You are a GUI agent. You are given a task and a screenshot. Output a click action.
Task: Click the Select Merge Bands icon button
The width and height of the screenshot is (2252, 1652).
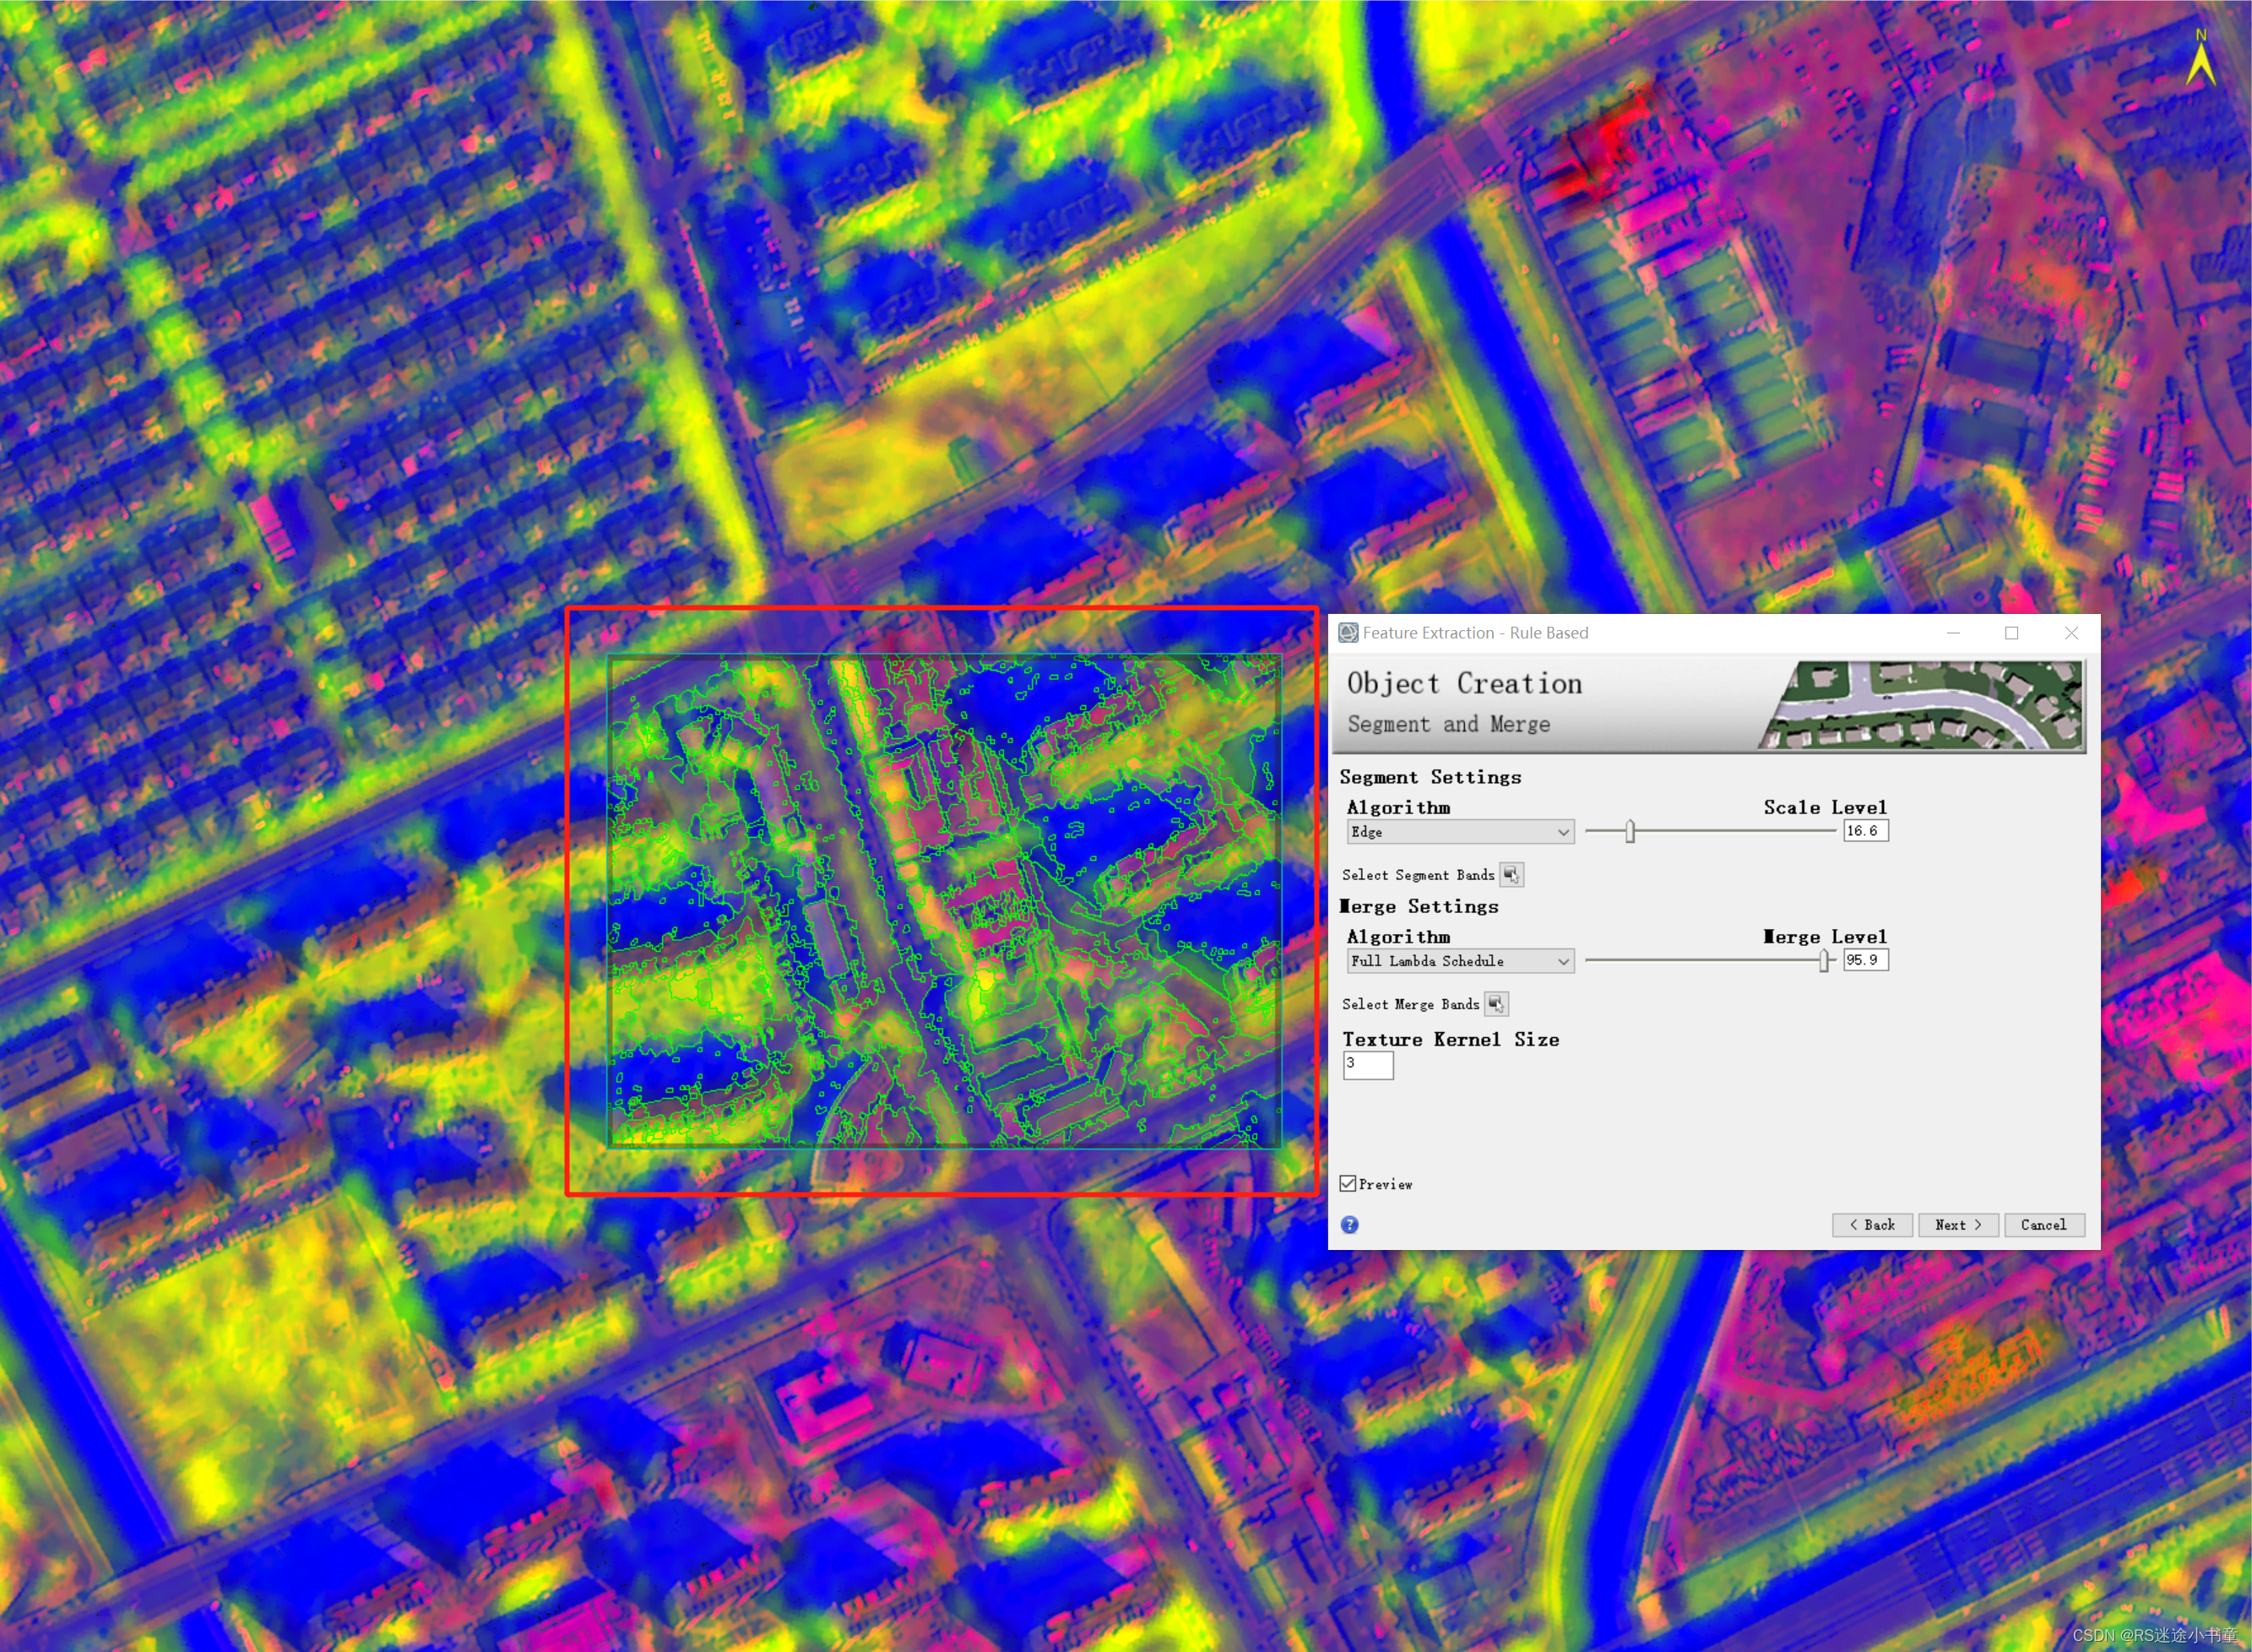[x=1496, y=1004]
